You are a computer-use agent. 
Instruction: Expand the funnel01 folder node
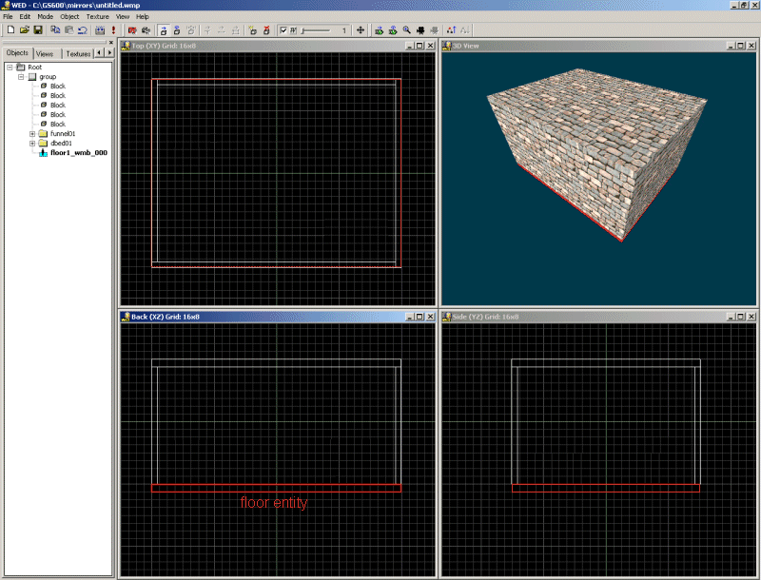[32, 134]
